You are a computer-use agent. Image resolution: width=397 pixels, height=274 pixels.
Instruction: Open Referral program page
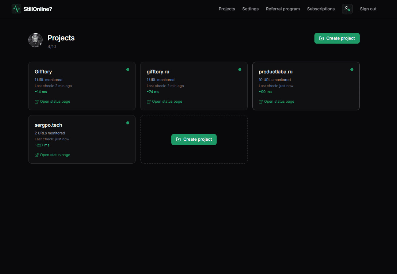[x=283, y=9]
